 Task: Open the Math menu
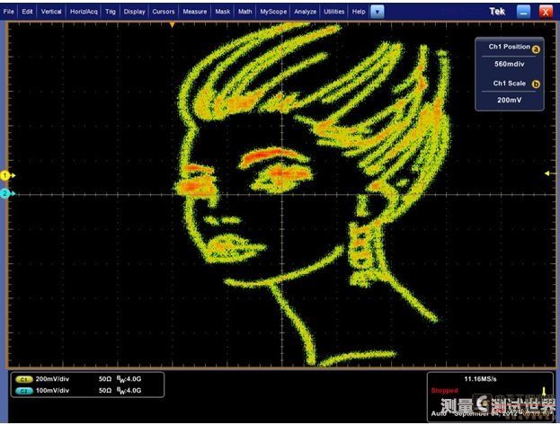point(245,12)
